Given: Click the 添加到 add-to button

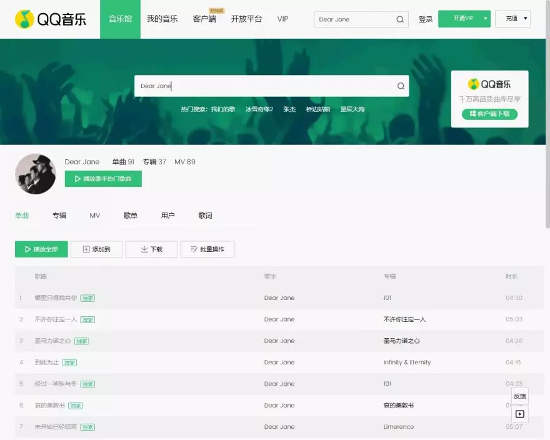Looking at the screenshot, I should 97,249.
